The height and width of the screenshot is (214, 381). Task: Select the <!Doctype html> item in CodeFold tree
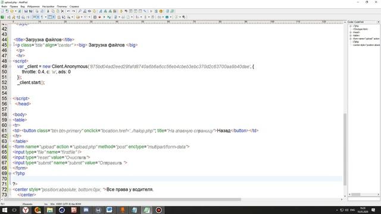361,29
